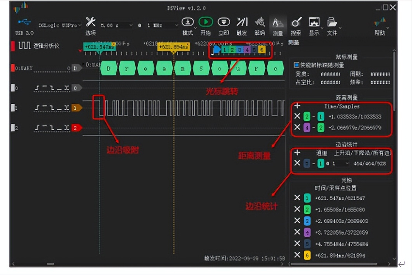The width and height of the screenshot is (412, 275).
Task: Click the orange channel 1 label tag
Action: click(77, 108)
